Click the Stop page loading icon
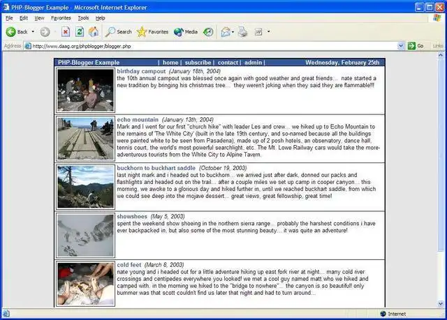This screenshot has width=447, height=320. [66, 32]
